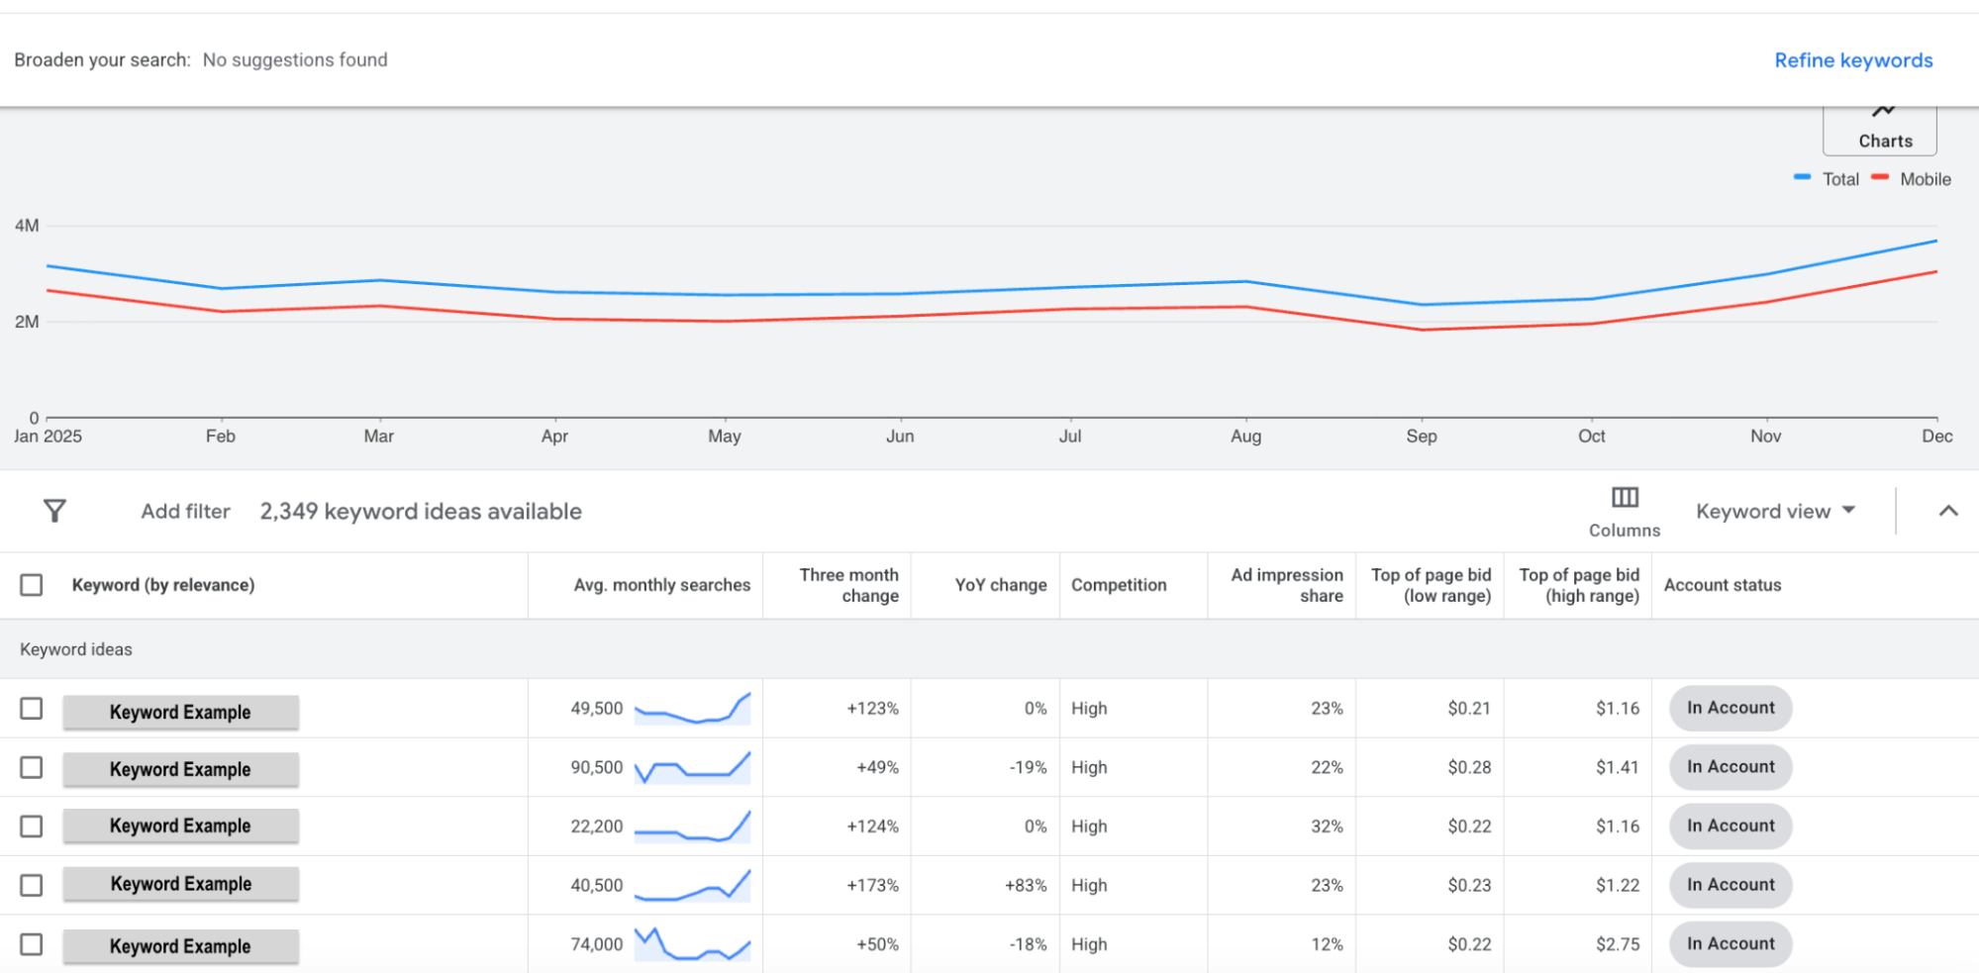The image size is (1979, 973).
Task: Click the sparkline trend for 74,000 searches
Action: coord(692,944)
